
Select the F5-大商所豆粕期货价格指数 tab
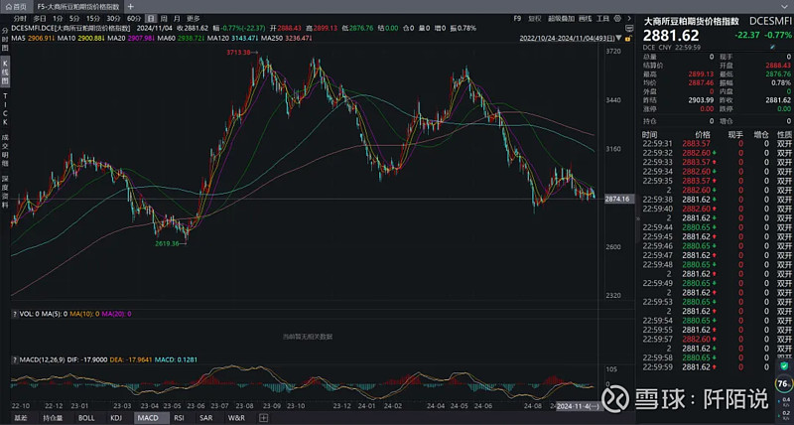pyautogui.click(x=78, y=7)
